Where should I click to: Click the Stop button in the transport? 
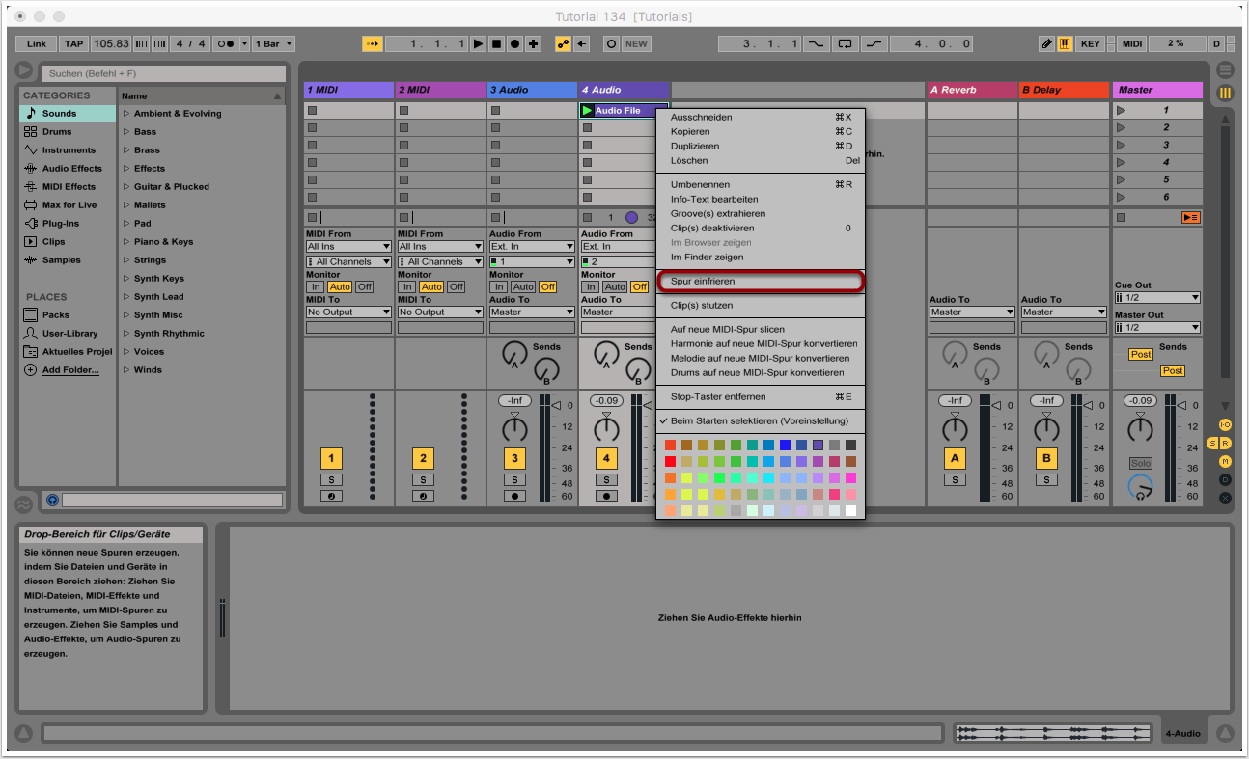click(x=496, y=44)
